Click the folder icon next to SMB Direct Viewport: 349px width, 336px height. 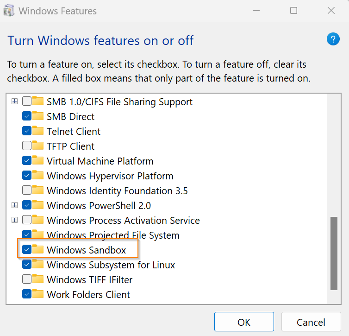(38, 117)
